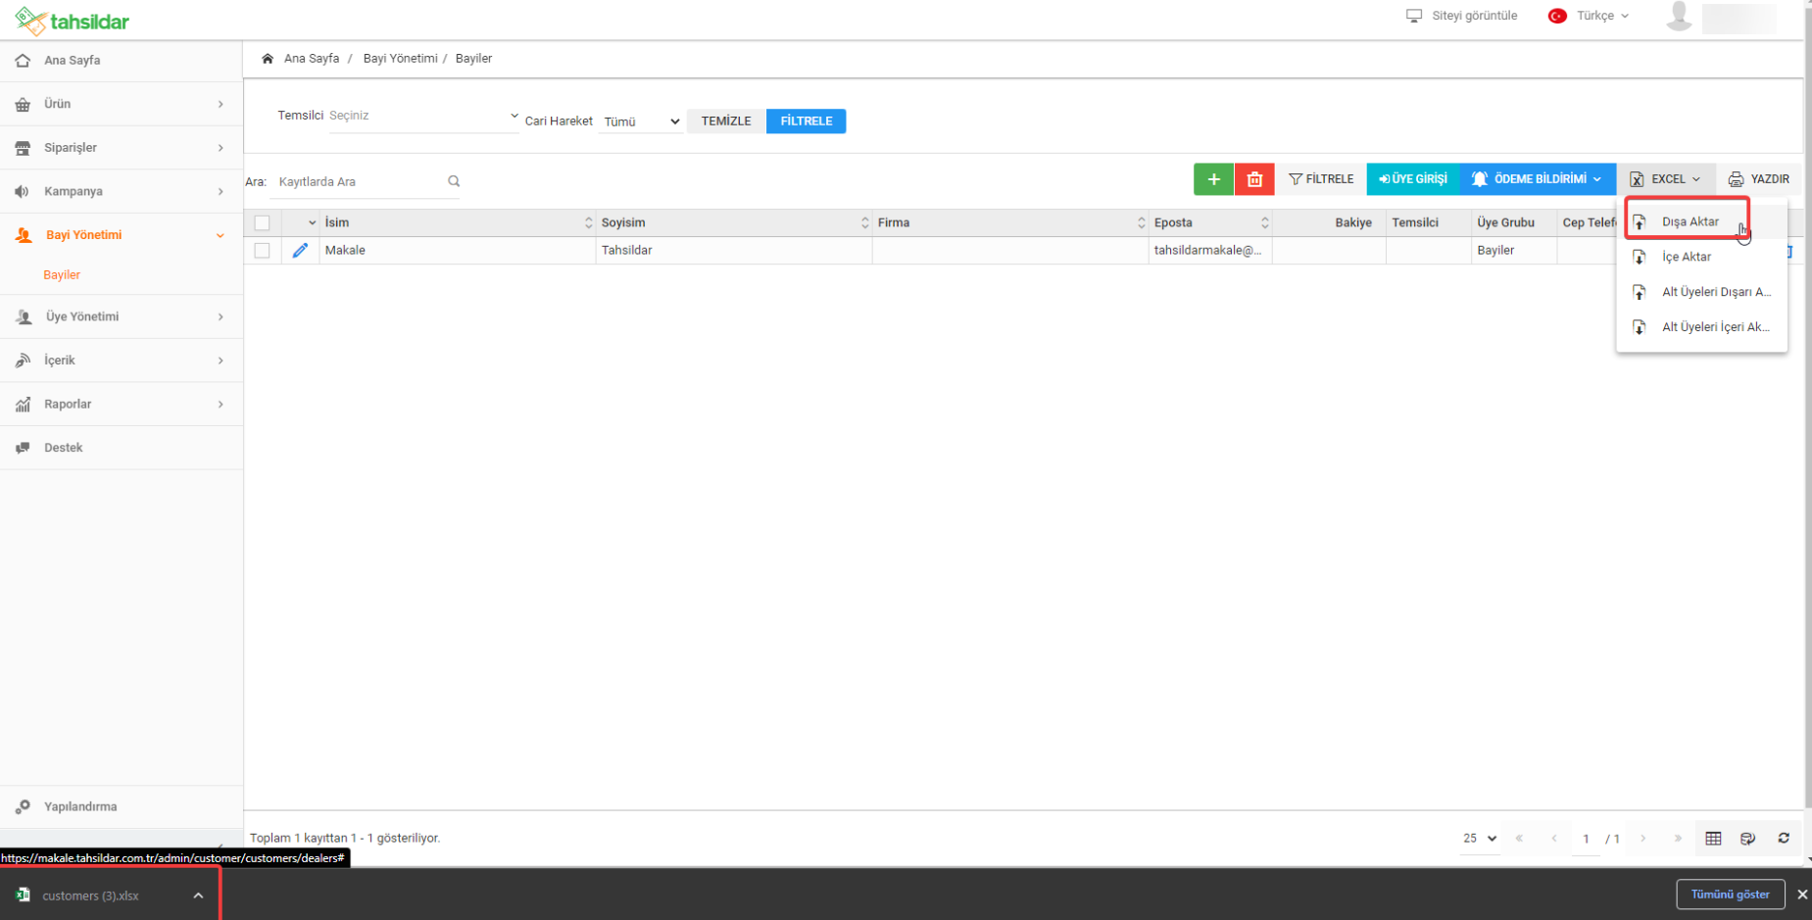Screen dimensions: 1812x920
Task: Expand the Üye Yönetimi sidebar menu
Action: [x=220, y=316]
